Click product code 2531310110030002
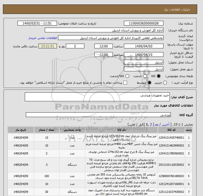The width and height of the screenshot is (203, 196). (x=171, y=165)
